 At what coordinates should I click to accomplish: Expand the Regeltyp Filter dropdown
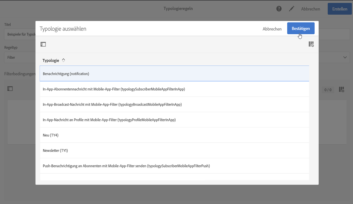(x=345, y=58)
